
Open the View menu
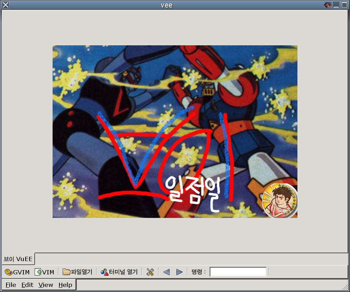pos(46,285)
